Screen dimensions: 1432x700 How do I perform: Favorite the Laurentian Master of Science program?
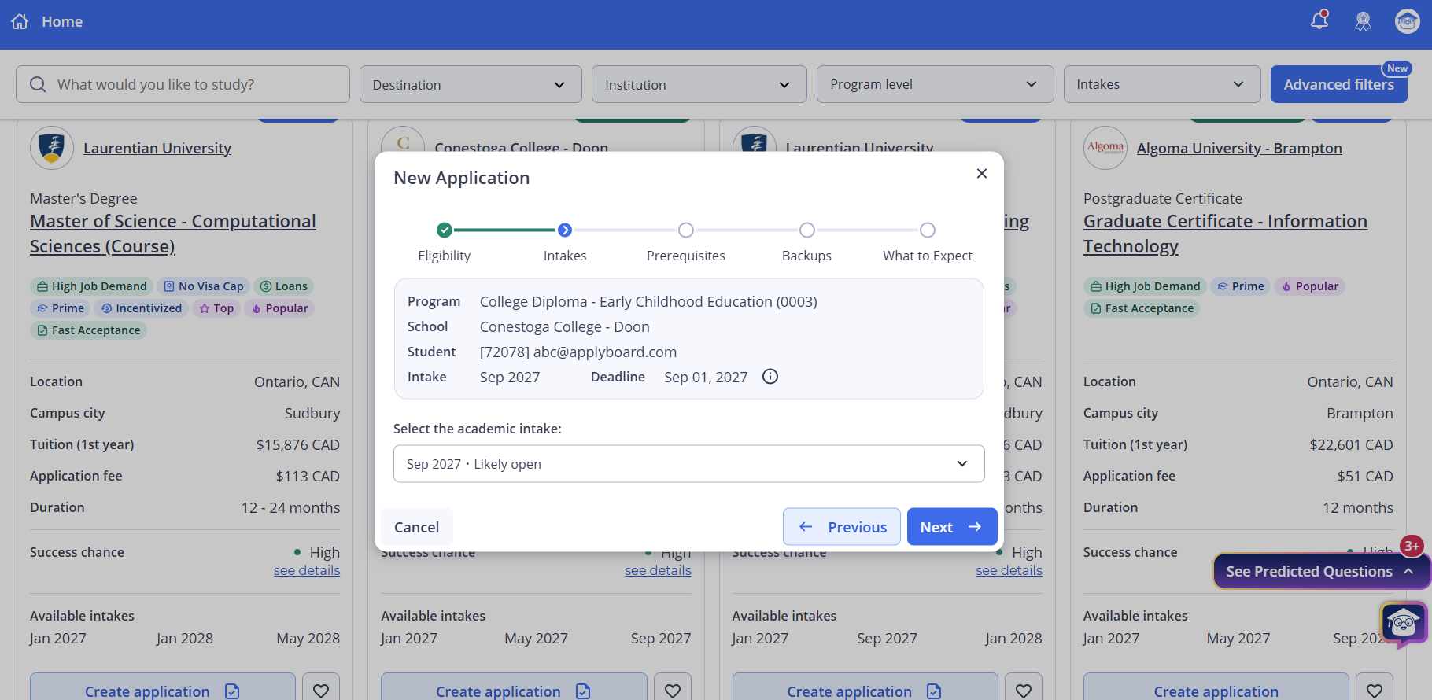[321, 690]
